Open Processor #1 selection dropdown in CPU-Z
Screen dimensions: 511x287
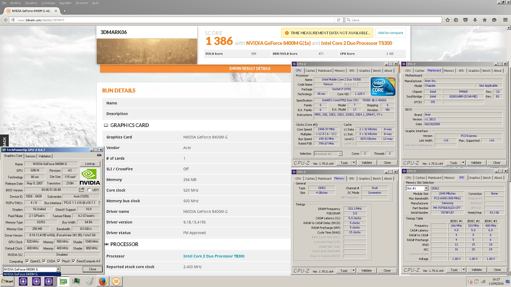click(x=340, y=154)
